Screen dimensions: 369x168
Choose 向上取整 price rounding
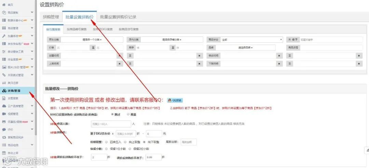[125, 142]
